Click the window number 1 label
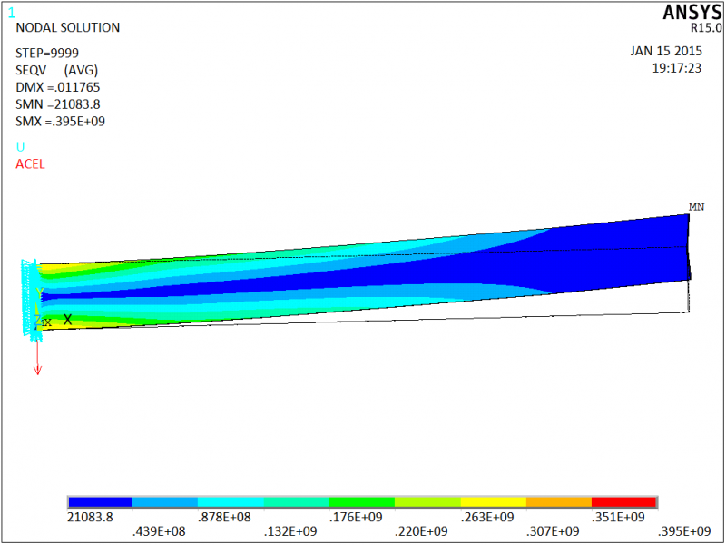Viewport: 726px width, 545px height. (12, 13)
